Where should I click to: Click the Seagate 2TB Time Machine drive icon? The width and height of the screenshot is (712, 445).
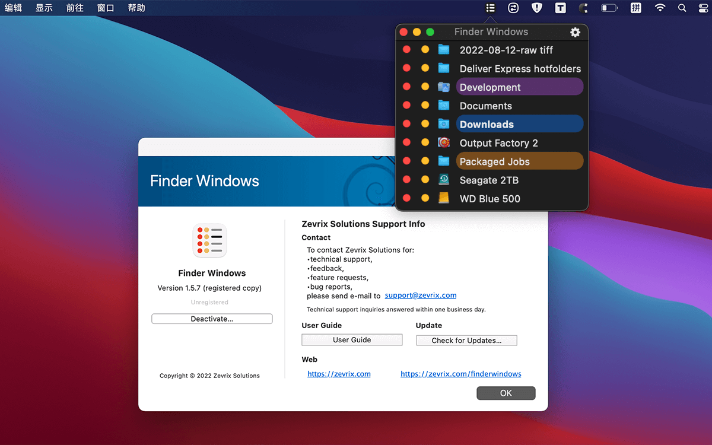coord(444,179)
